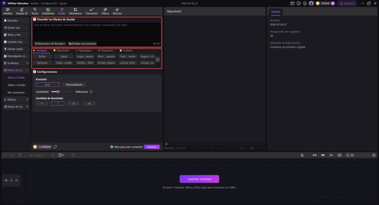Open Extraer audio in sidebar
Viewport: 379px width, 205px height.
click(16, 49)
